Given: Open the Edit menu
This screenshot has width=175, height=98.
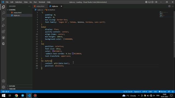Looking at the screenshot, I should coord(12,2).
